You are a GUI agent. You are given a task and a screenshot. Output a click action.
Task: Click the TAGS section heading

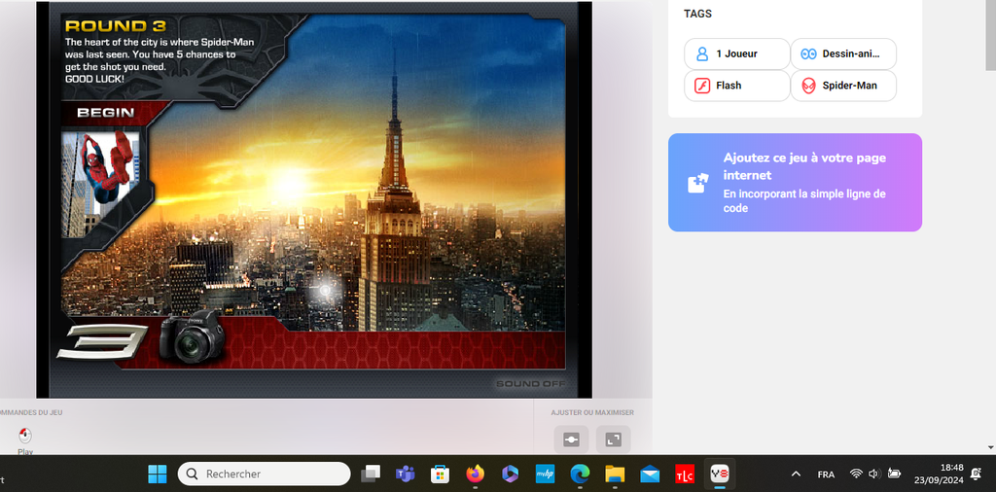click(x=697, y=14)
